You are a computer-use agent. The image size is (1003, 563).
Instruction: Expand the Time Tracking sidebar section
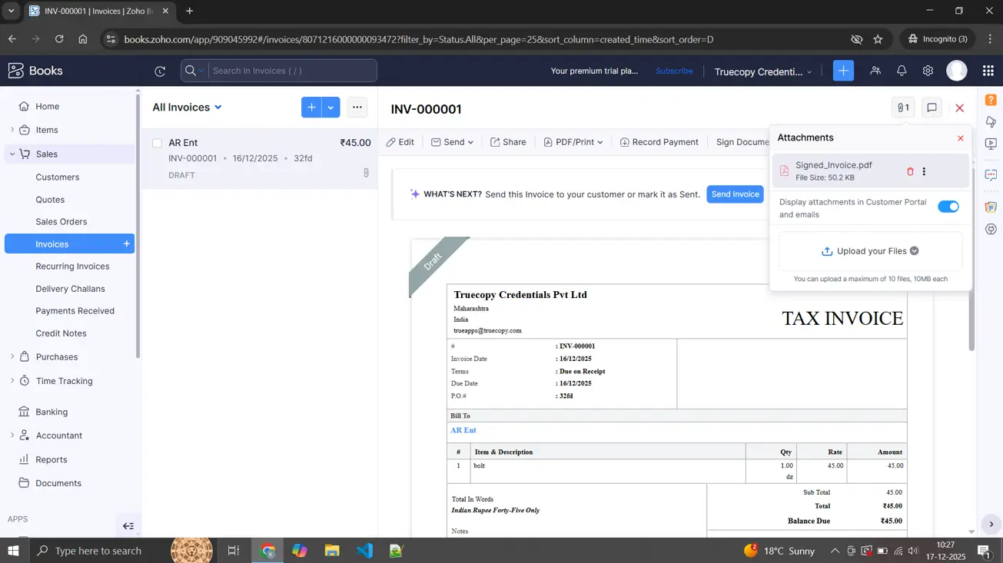pos(12,380)
